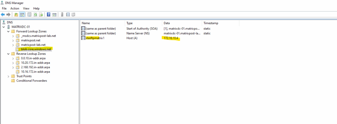The width and height of the screenshot is (337, 124).
Task: Click the Reverse Lookup Zones folder icon
Action: (x=13, y=54)
